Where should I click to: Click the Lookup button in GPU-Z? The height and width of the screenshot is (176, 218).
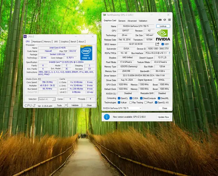pyautogui.click(x=163, y=26)
